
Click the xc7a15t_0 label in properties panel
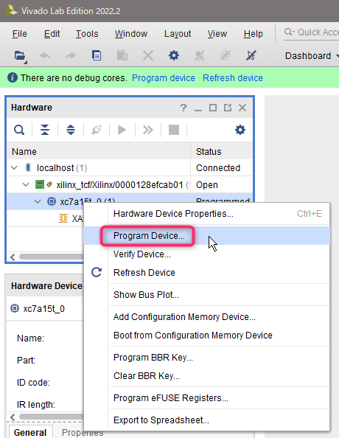(x=43, y=309)
